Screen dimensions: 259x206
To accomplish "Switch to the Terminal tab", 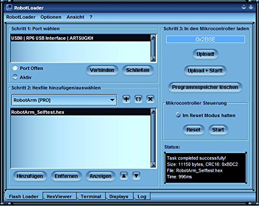I will coord(91,197).
